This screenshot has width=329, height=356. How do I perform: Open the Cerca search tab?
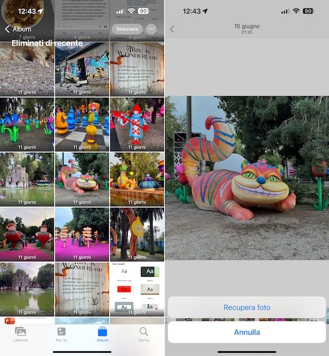point(143,334)
